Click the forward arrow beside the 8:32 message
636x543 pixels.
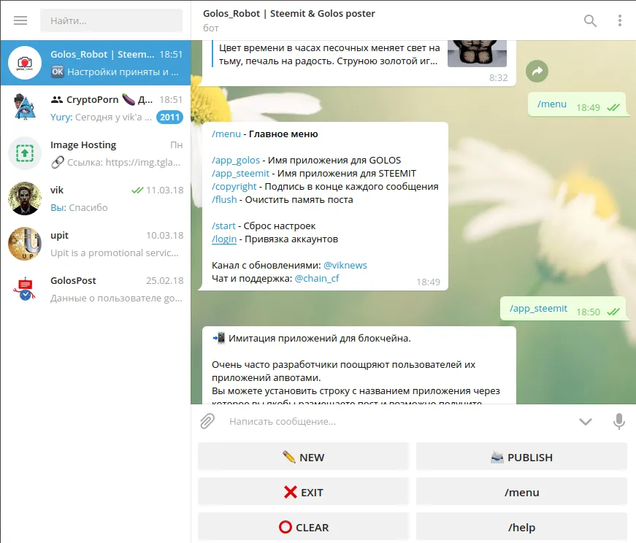(x=537, y=71)
